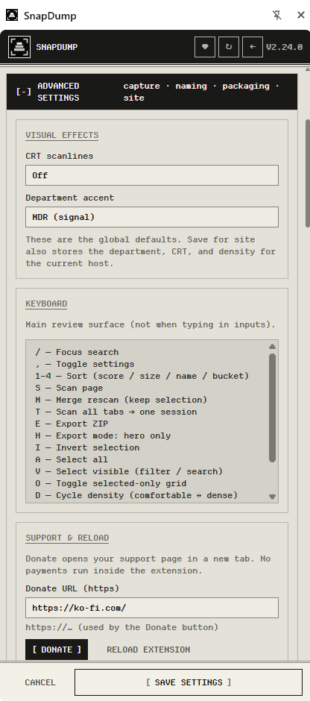Image resolution: width=310 pixels, height=701 pixels.
Task: Click the ', — Toggle settings' shortcut line
Action: pyautogui.click(x=85, y=364)
